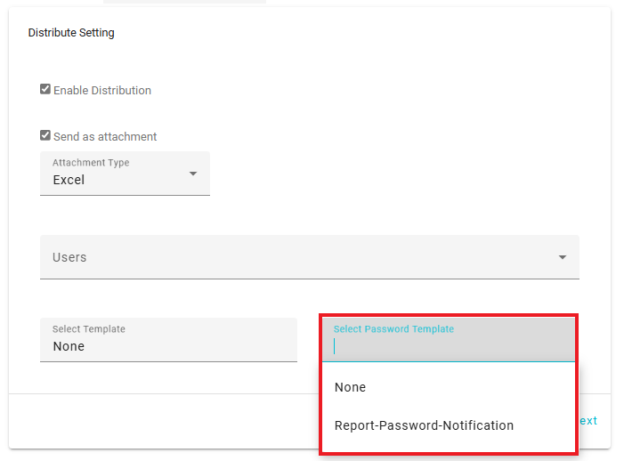Click the Distribute Setting heading
Viewport: 624px width, 461px height.
71,33
